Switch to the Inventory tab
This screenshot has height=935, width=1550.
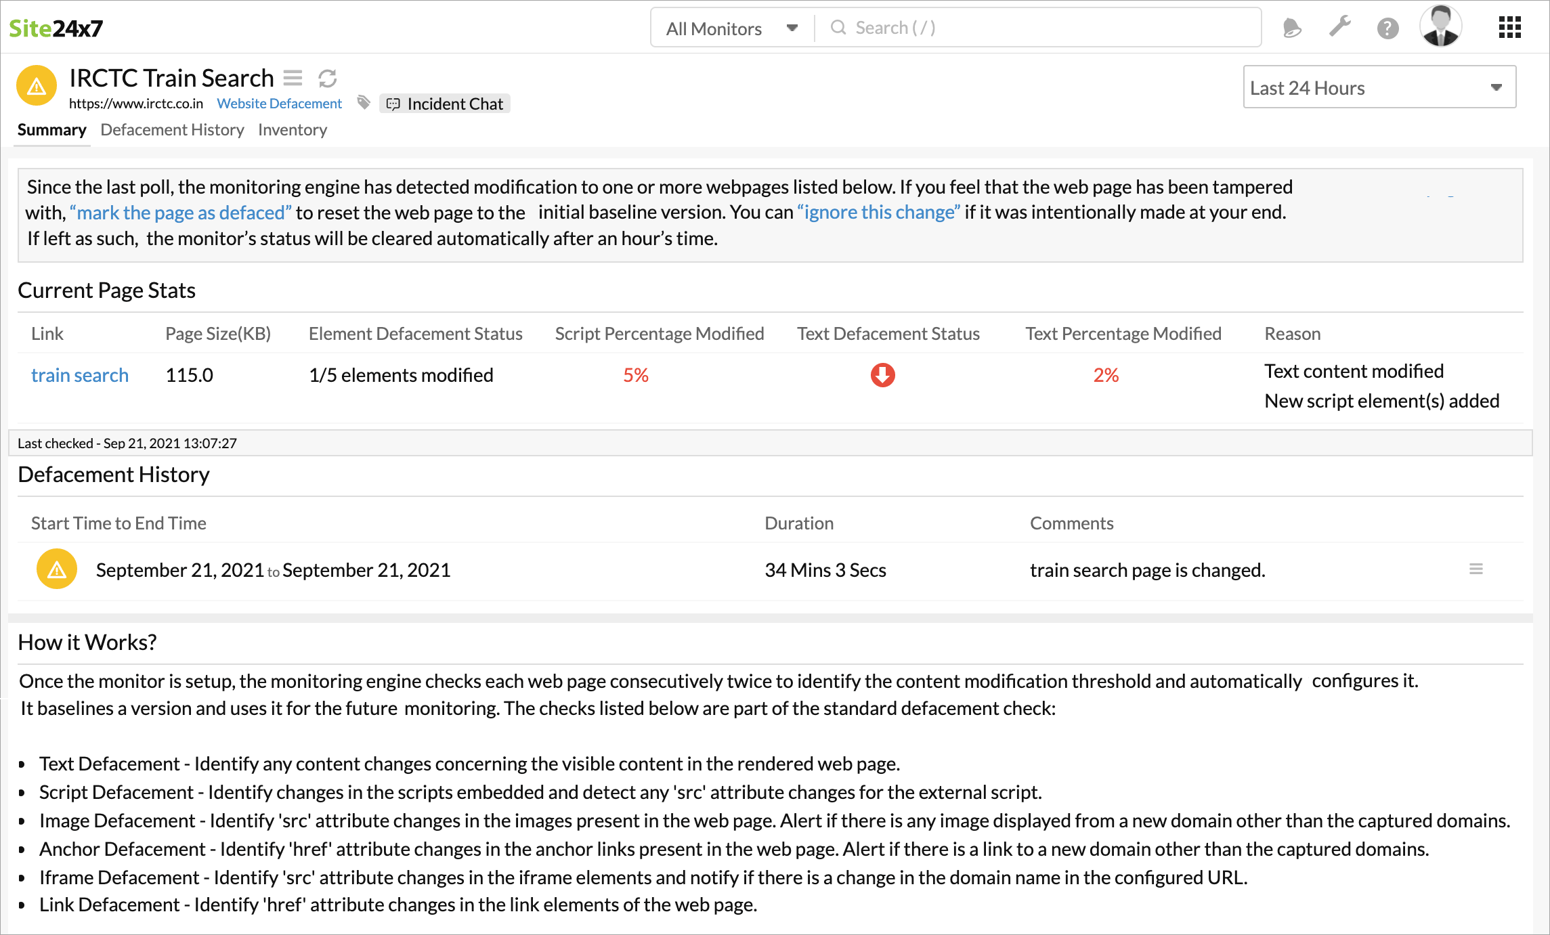(x=292, y=130)
